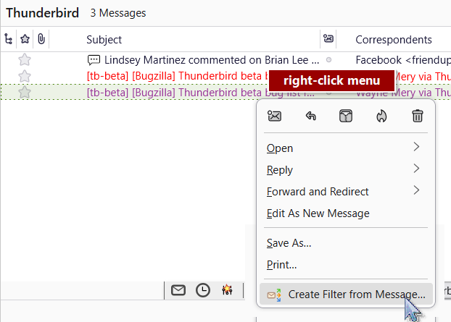Click the attachment paperclip column header
This screenshot has height=322, width=451.
click(x=41, y=39)
